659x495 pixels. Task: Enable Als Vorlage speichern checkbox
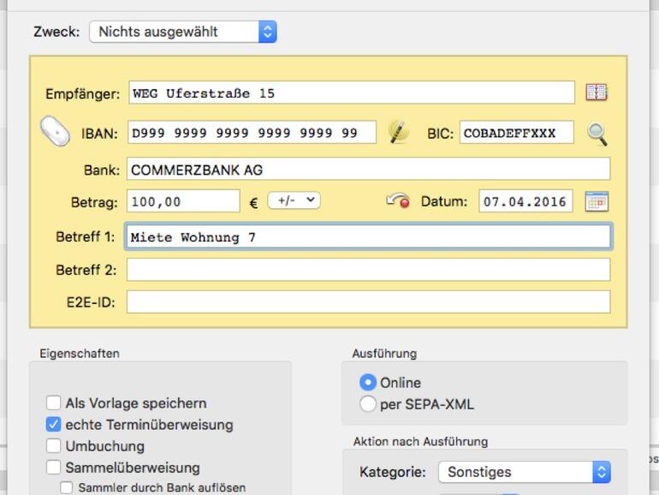(53, 403)
